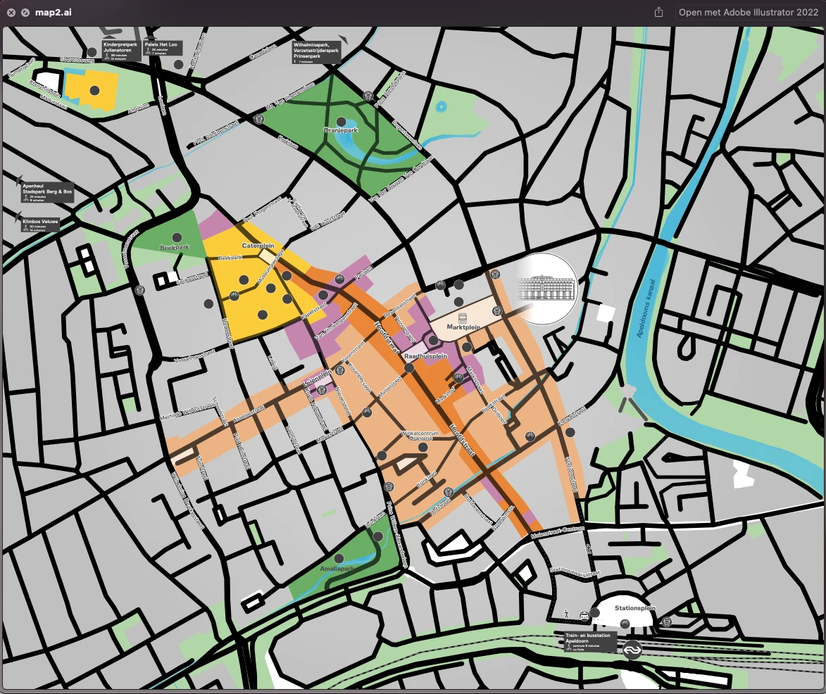Click the 'Marktplein' label
This screenshot has height=694, width=826.
(x=463, y=327)
